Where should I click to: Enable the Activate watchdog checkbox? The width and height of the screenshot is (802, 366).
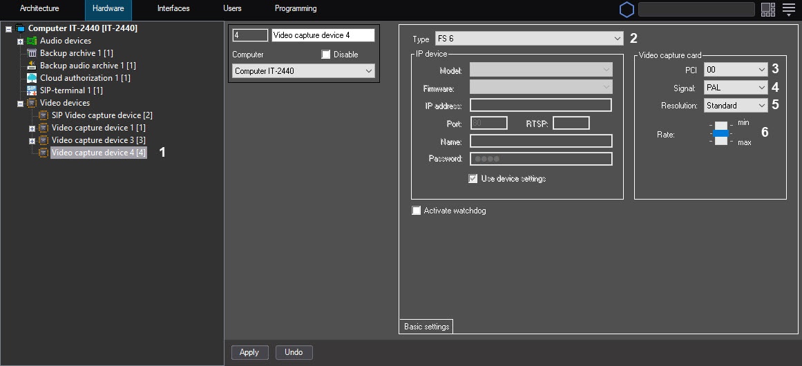416,211
